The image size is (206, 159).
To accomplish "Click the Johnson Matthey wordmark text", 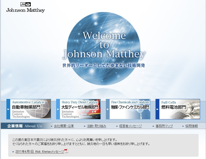I will pyautogui.click(x=25, y=10).
